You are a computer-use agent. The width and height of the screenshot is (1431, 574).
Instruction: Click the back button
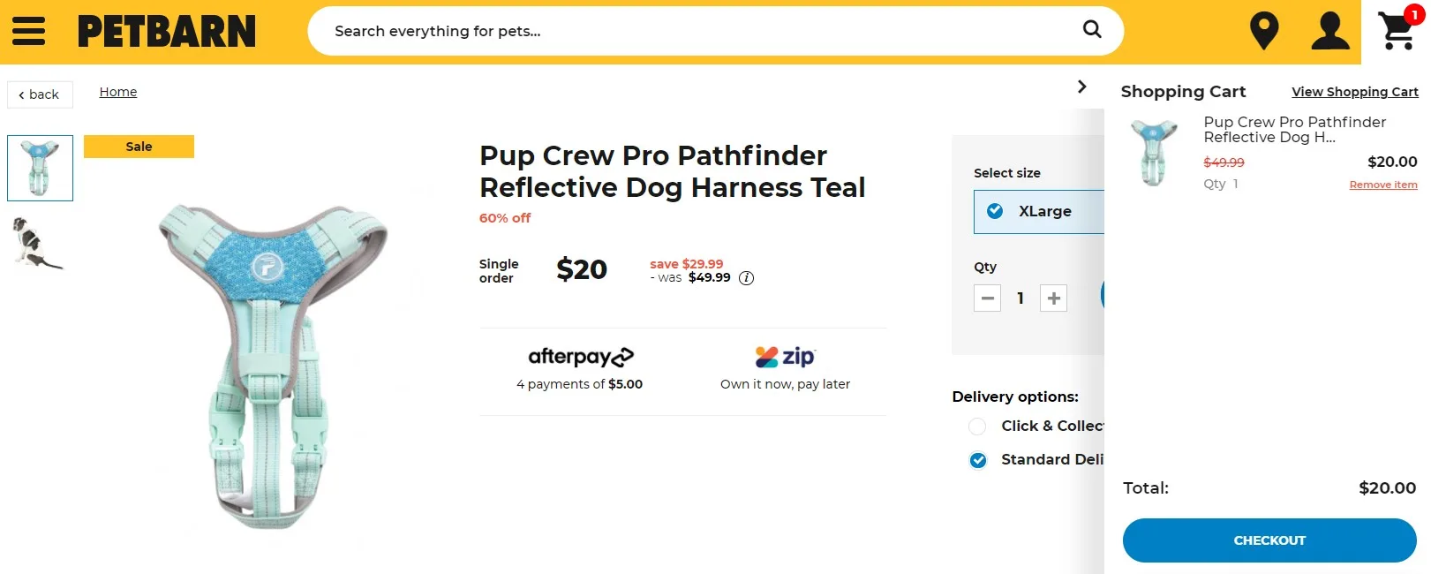tap(40, 94)
